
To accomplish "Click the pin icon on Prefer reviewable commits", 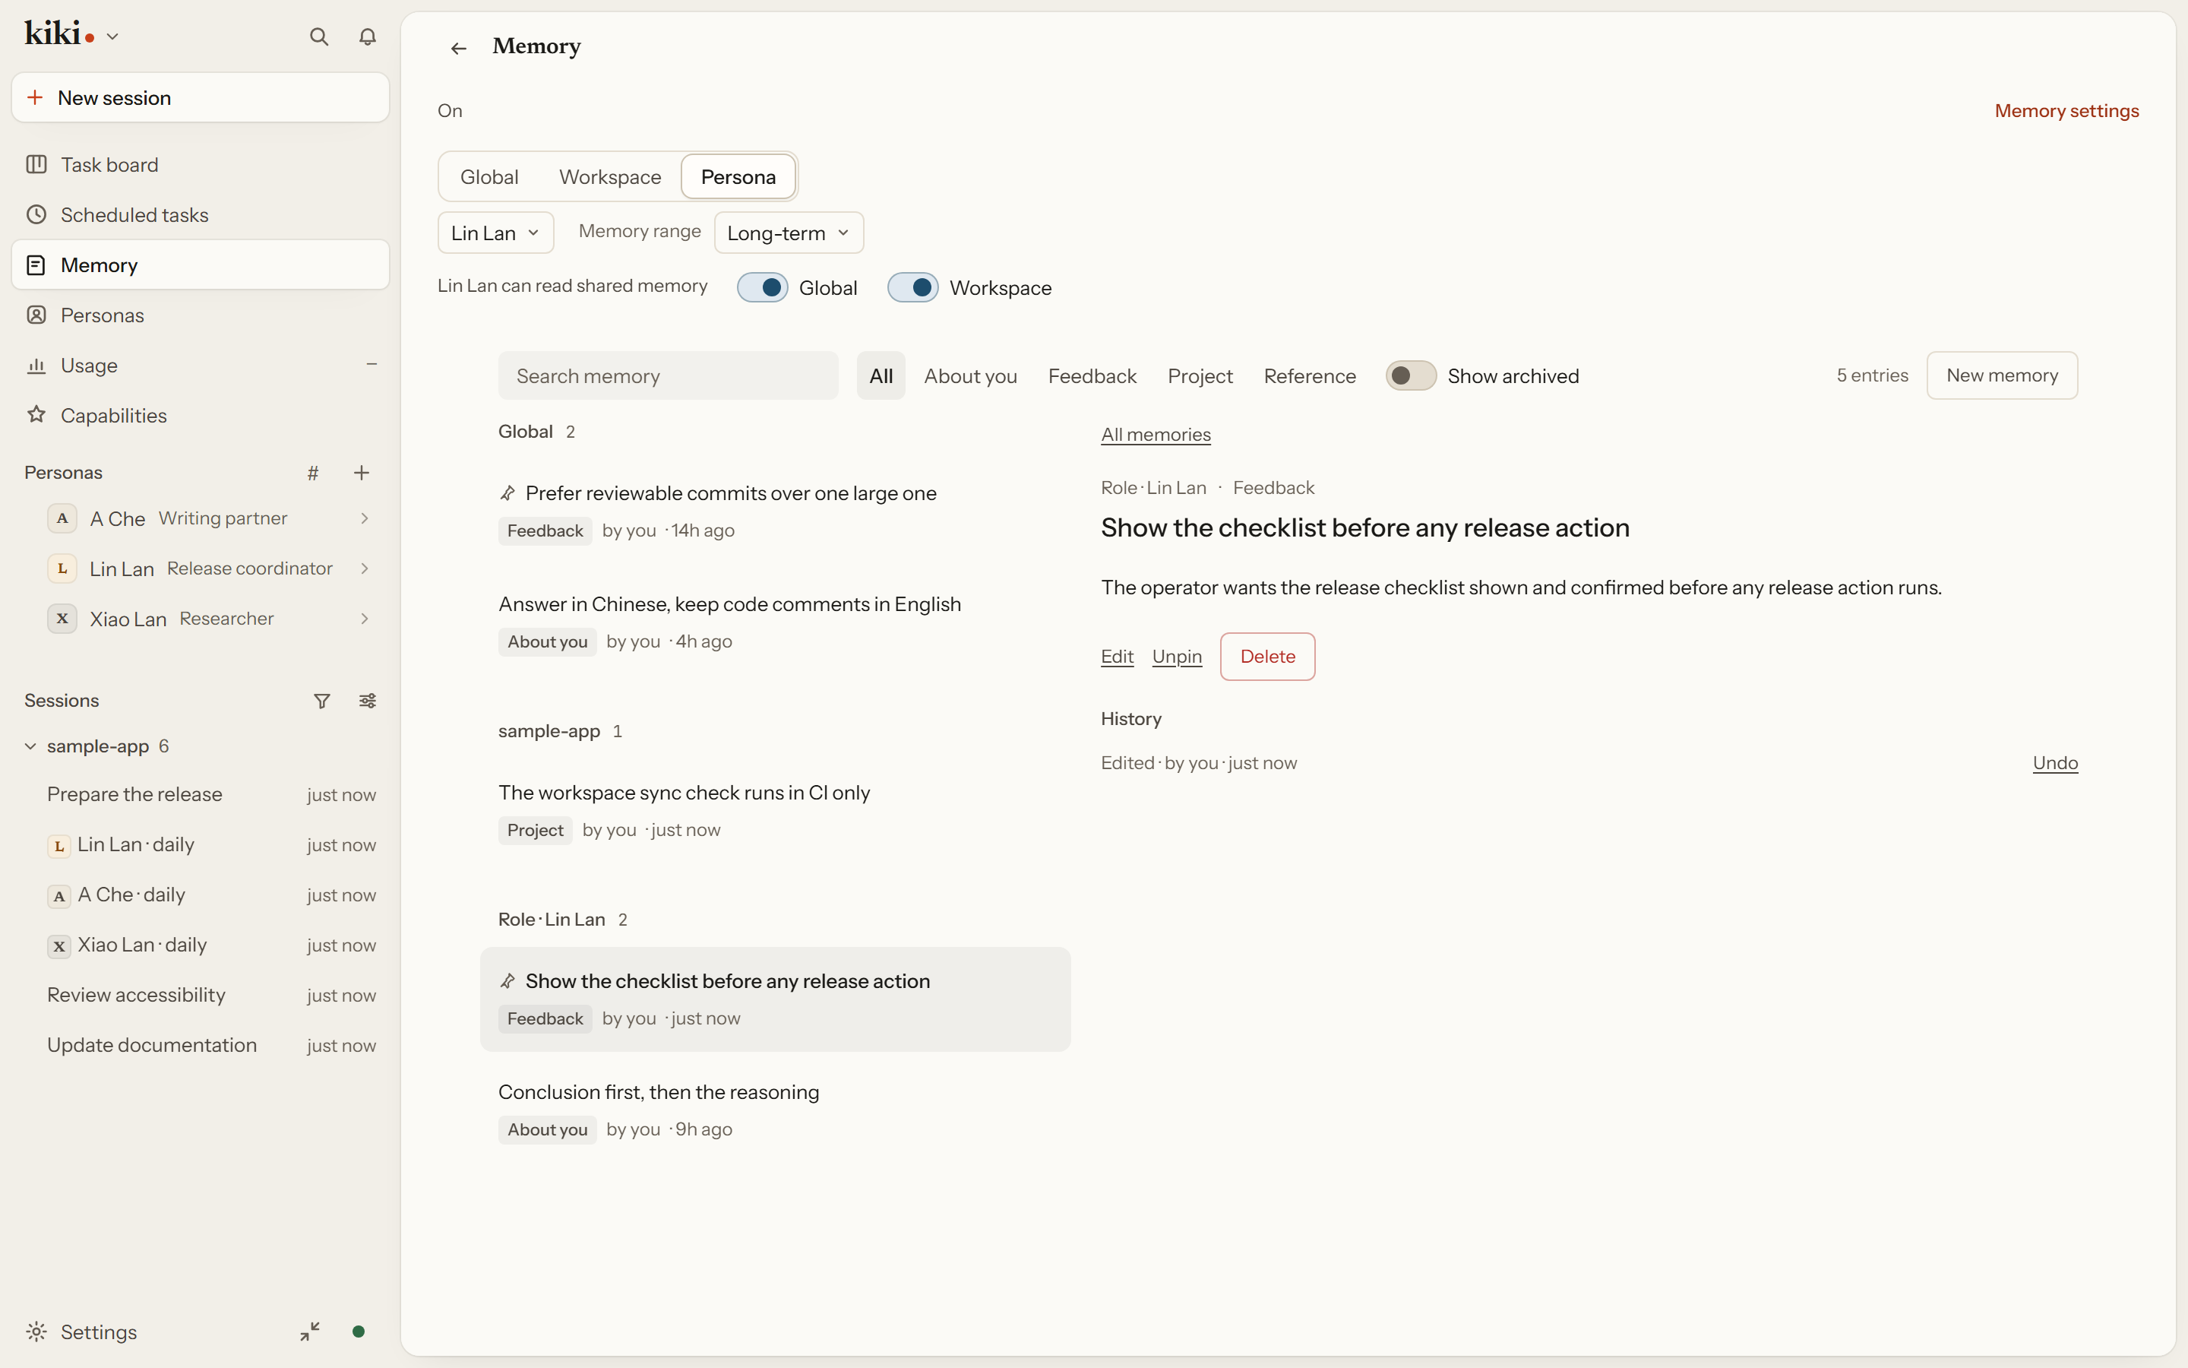I will coord(507,493).
